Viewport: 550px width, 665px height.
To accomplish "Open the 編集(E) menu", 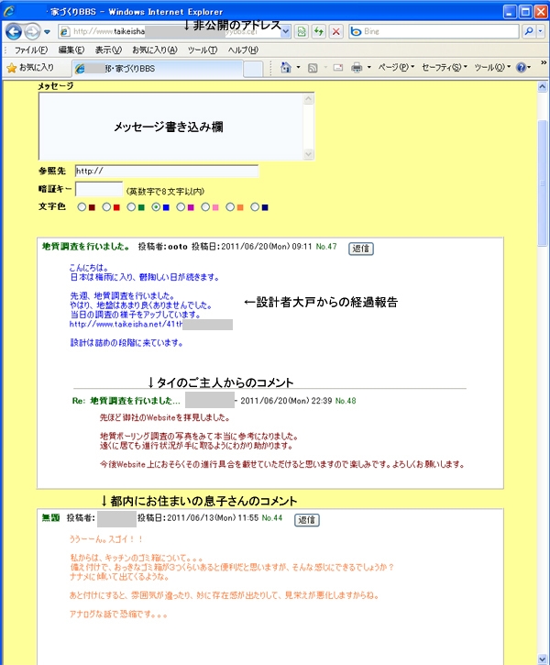I will click(x=71, y=50).
